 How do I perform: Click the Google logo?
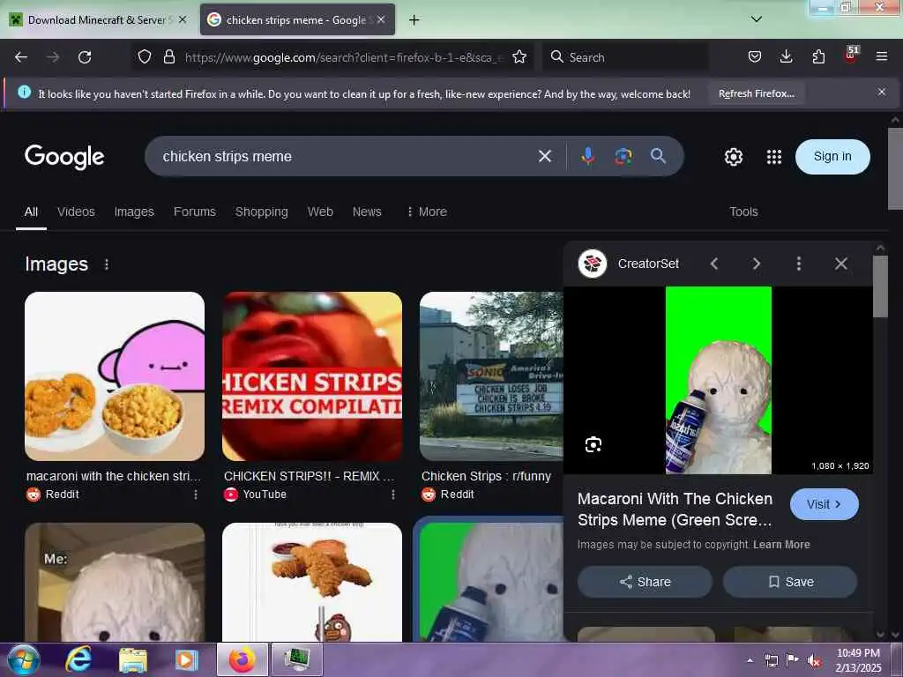[64, 157]
